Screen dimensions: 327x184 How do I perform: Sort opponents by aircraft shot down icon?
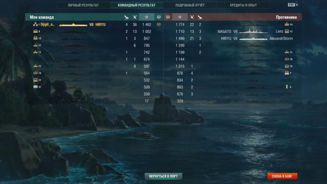tap(200, 17)
